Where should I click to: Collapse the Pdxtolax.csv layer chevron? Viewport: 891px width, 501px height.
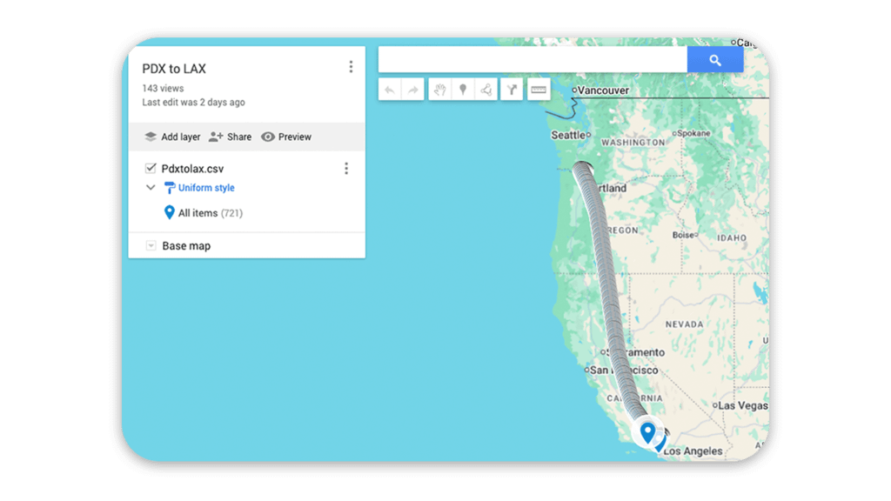(x=151, y=188)
